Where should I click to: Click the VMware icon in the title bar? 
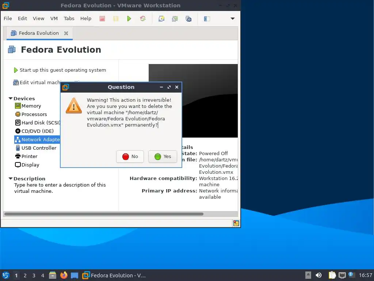(x=6, y=5)
